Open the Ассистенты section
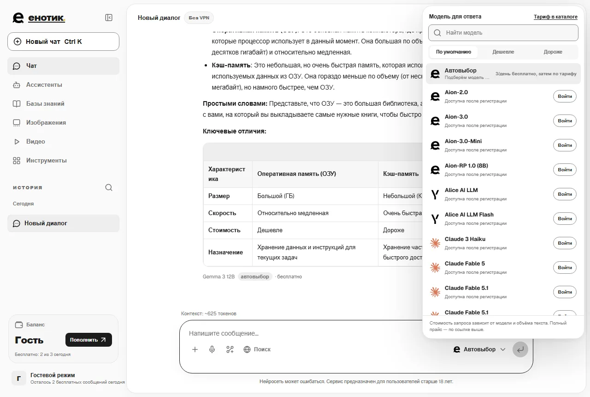The height and width of the screenshot is (397, 590). tap(63, 85)
